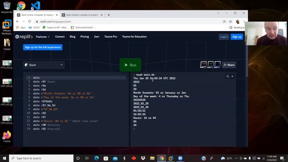Image resolution: width=288 pixels, height=162 pixels.
Task: Open Visual Studio Code desktop shortcut
Action: pos(36,5)
